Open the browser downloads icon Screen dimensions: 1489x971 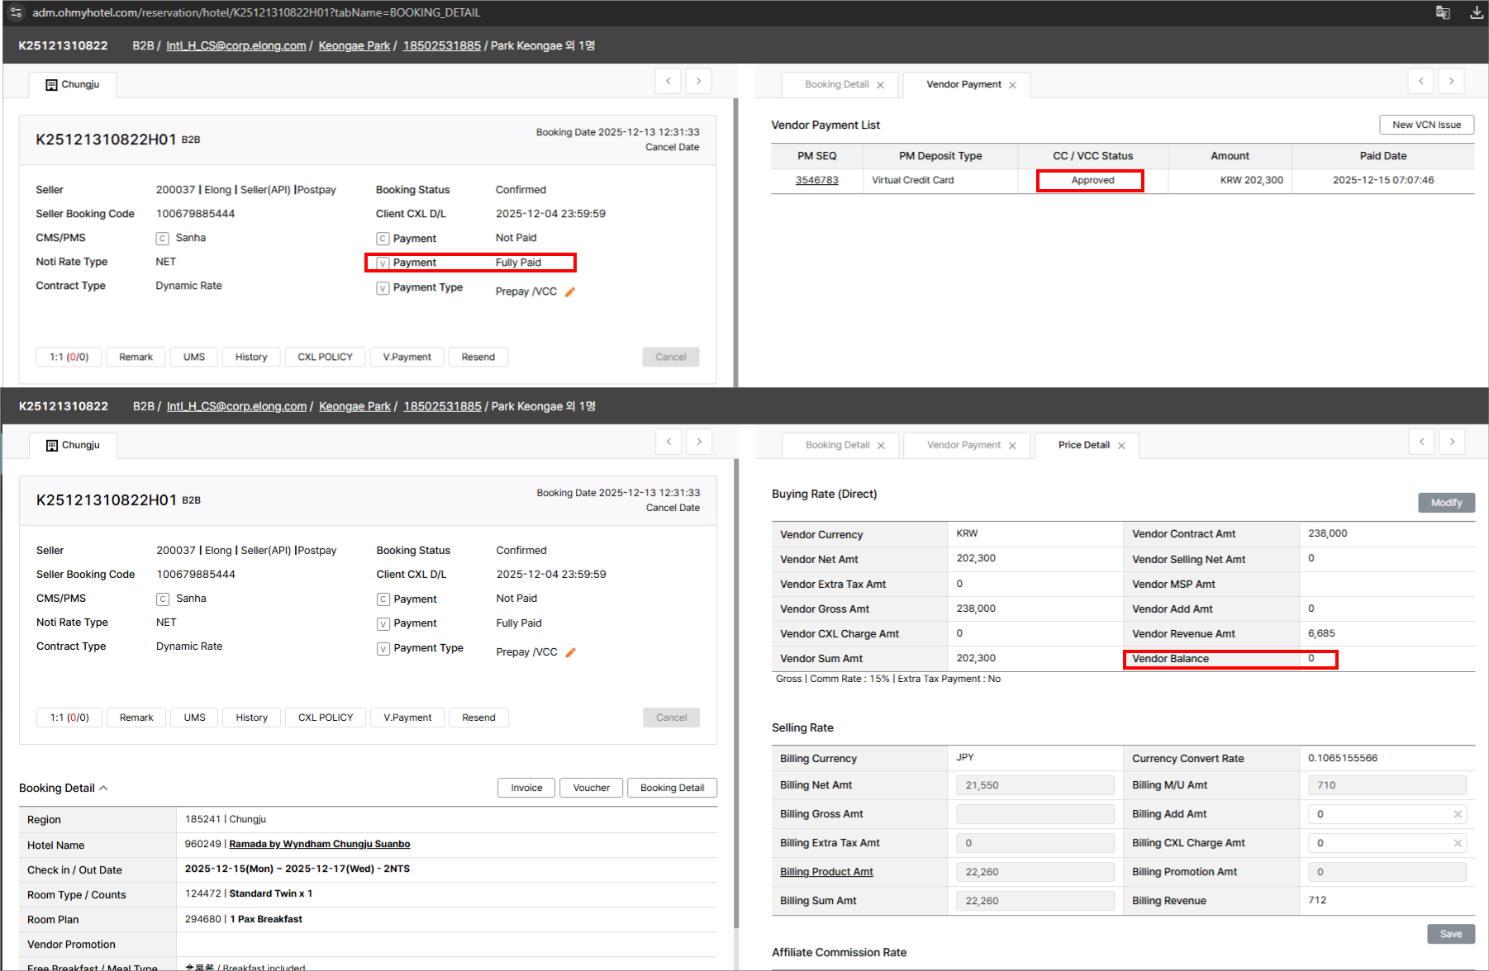(1477, 12)
